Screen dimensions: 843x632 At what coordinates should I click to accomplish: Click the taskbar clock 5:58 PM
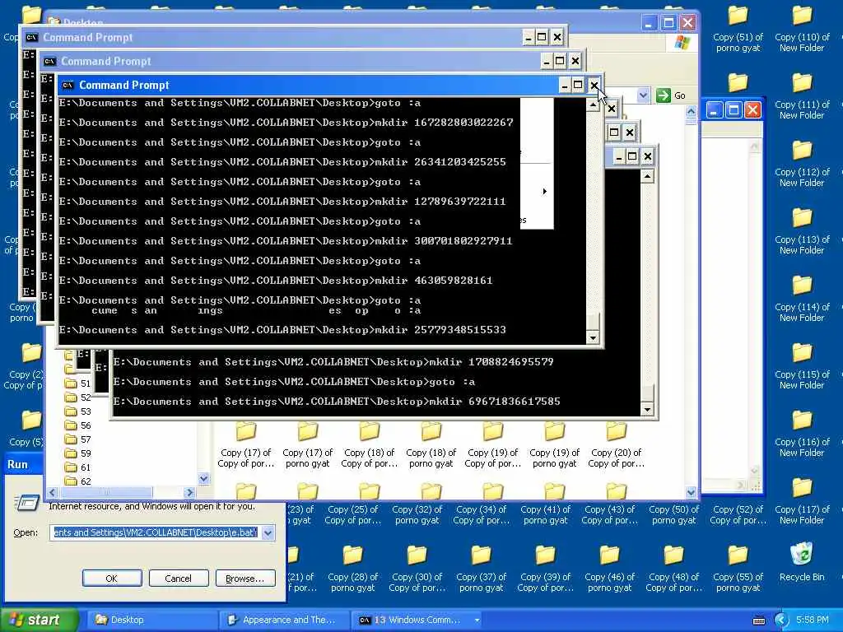[x=812, y=620]
